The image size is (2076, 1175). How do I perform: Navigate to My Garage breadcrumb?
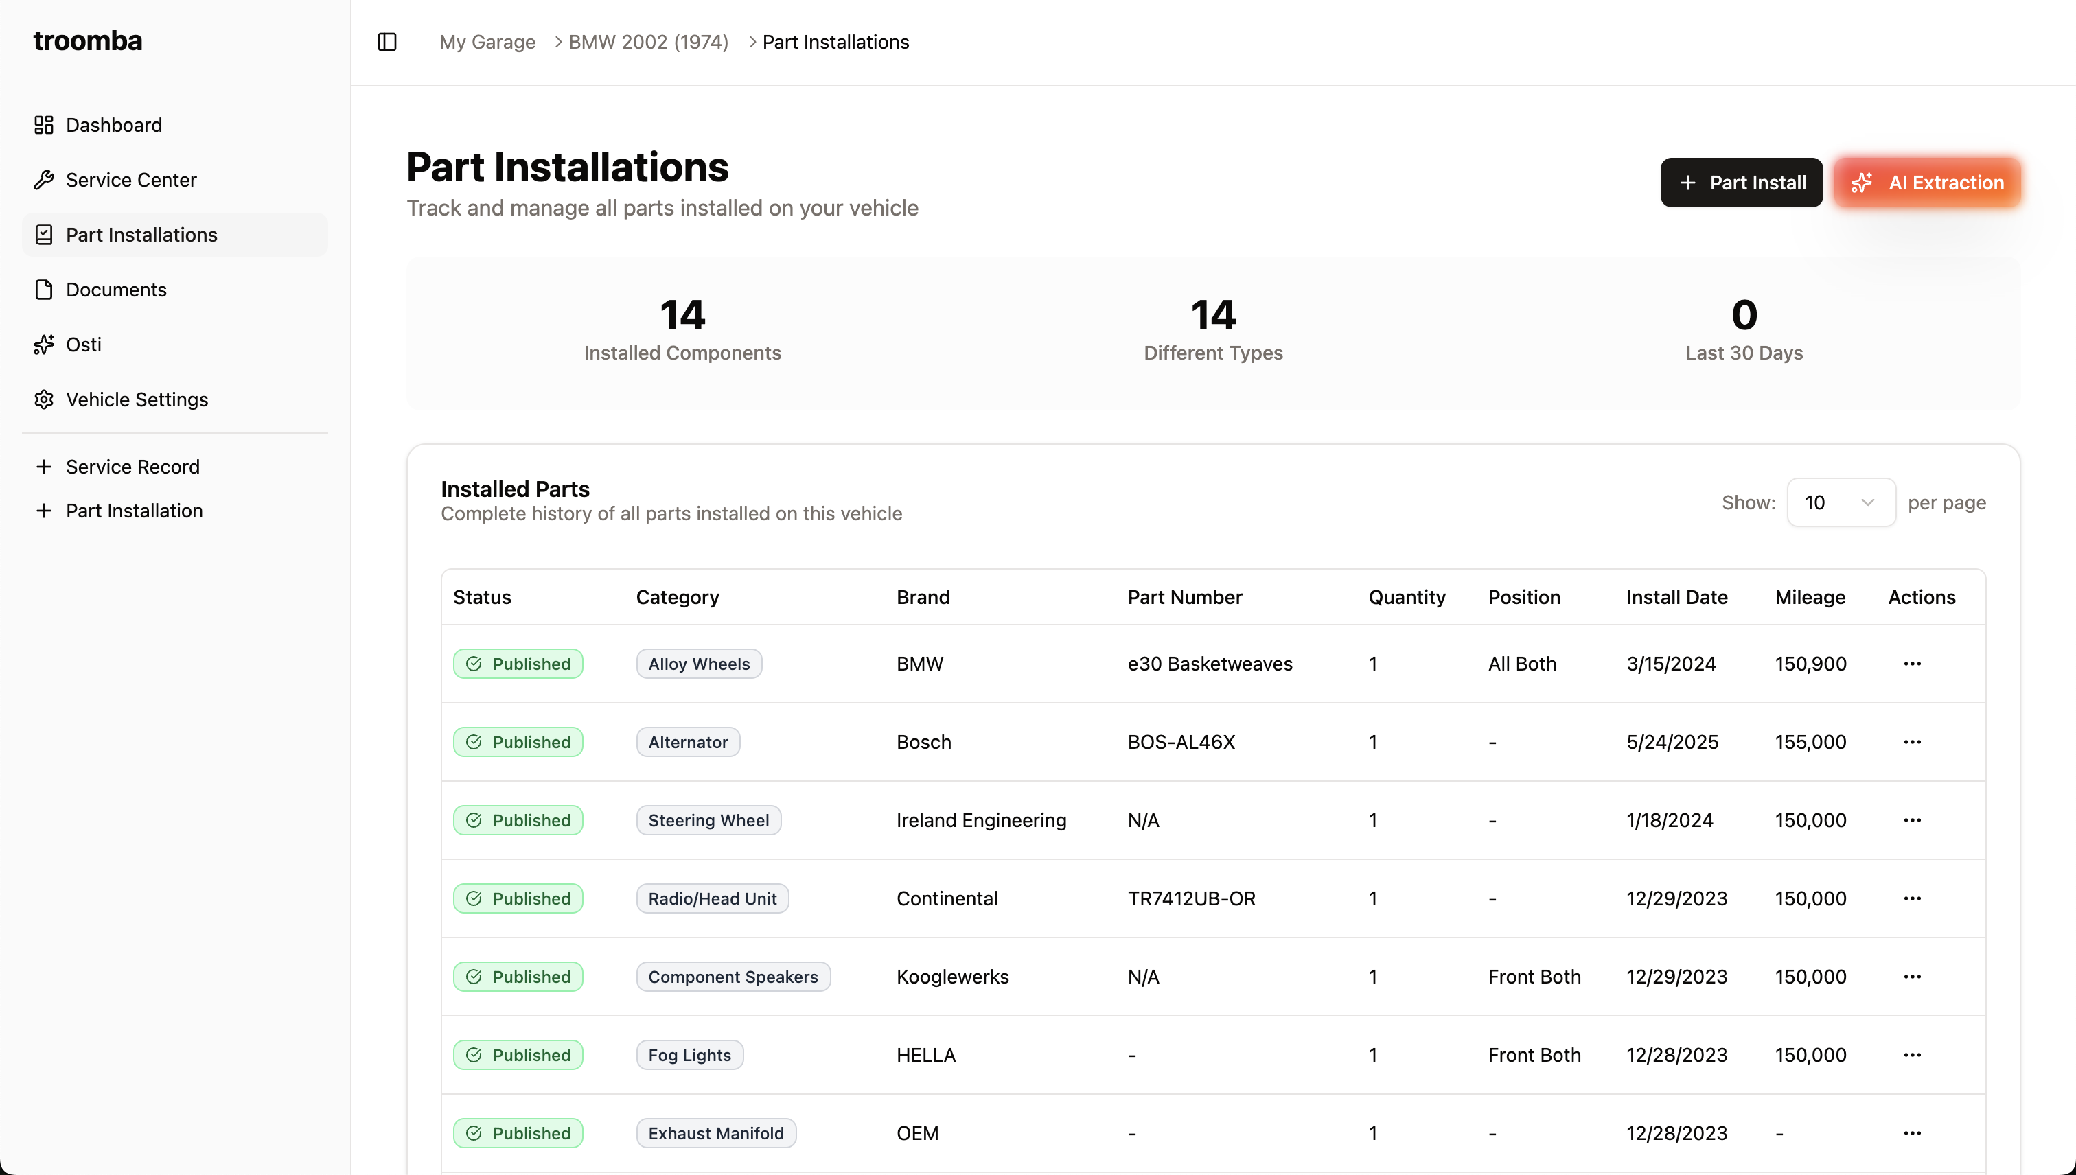(x=487, y=41)
